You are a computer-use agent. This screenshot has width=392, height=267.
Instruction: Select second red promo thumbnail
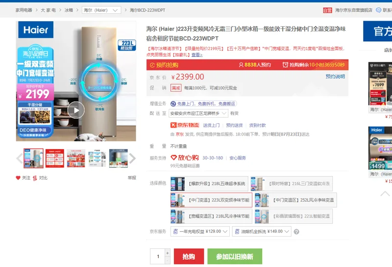[55, 159]
